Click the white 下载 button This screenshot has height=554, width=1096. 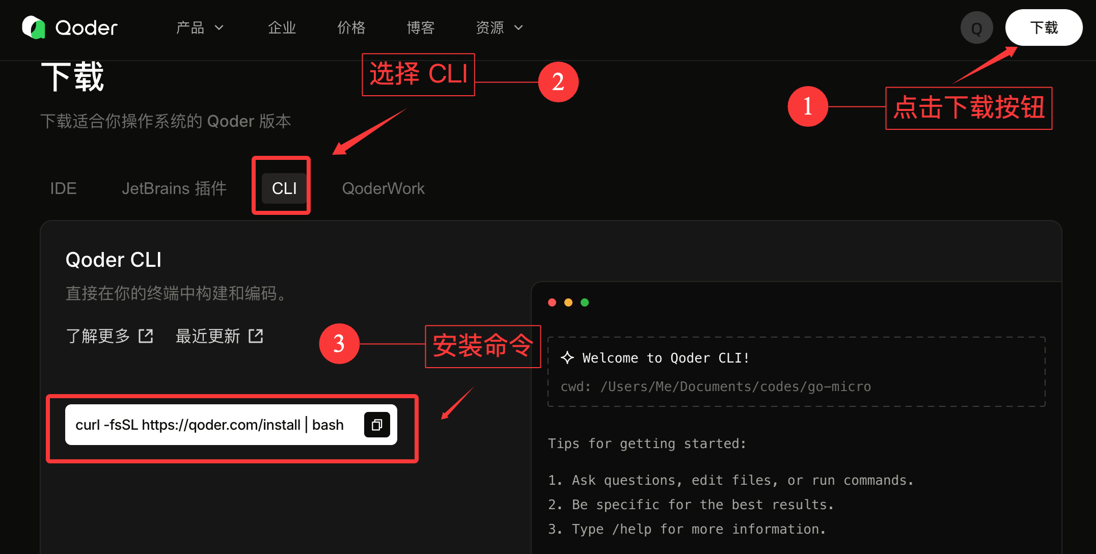1044,27
